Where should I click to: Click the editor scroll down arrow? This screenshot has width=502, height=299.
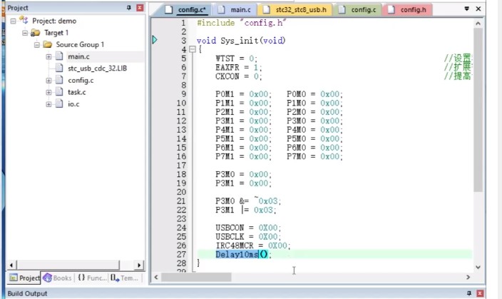point(478,267)
